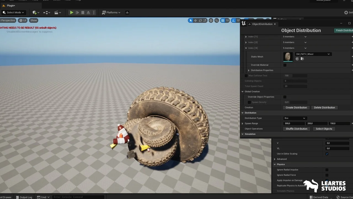This screenshot has height=199, width=353.
Task: Expand the Index [ 1 ] row
Action: point(246,37)
